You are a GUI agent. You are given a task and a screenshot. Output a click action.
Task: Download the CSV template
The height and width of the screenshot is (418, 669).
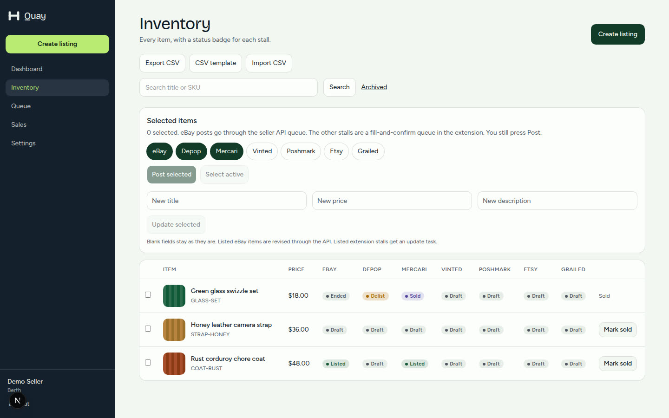[x=216, y=63]
